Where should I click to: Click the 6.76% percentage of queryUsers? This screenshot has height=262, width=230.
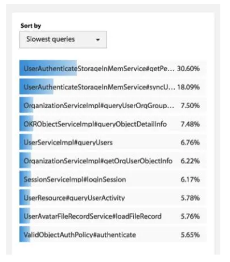[x=190, y=142]
